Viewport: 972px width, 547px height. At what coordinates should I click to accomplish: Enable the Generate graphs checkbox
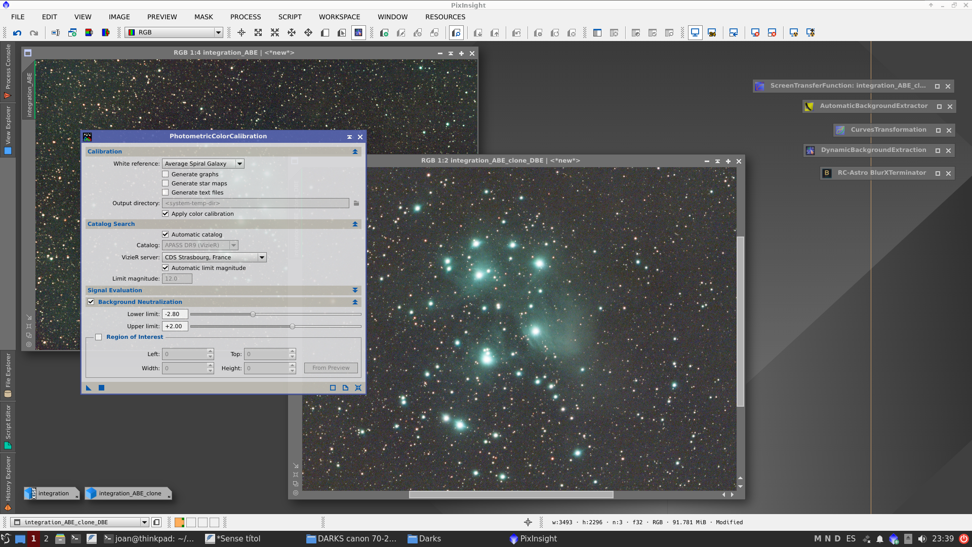pos(165,174)
